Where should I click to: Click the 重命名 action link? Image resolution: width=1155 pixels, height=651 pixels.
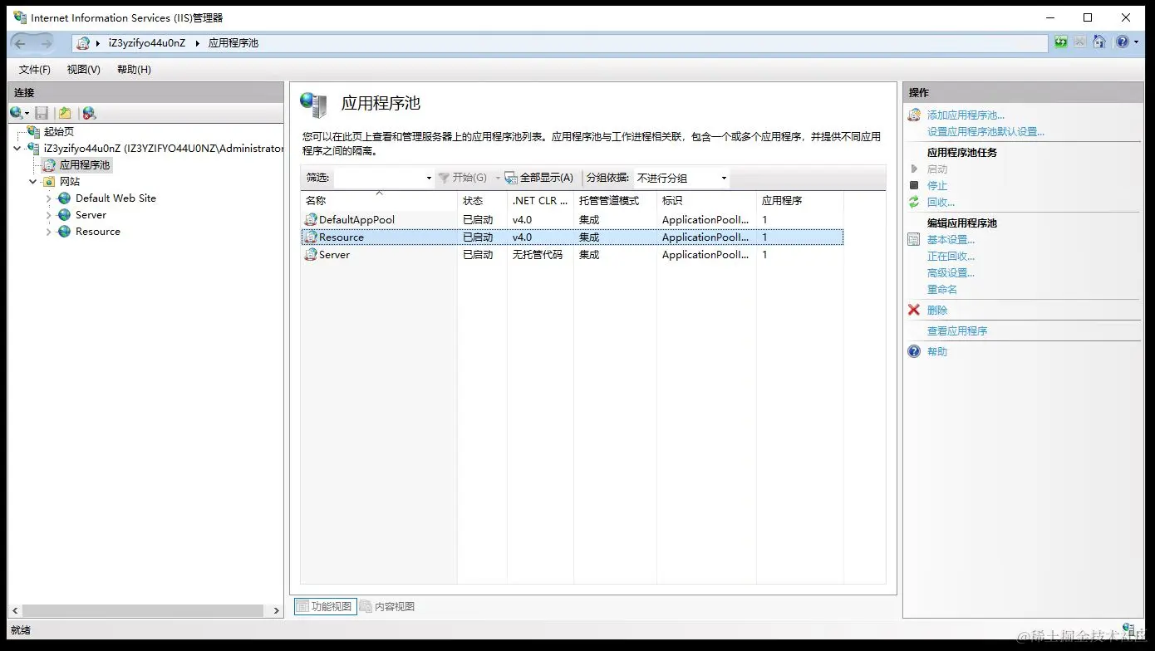coord(942,290)
